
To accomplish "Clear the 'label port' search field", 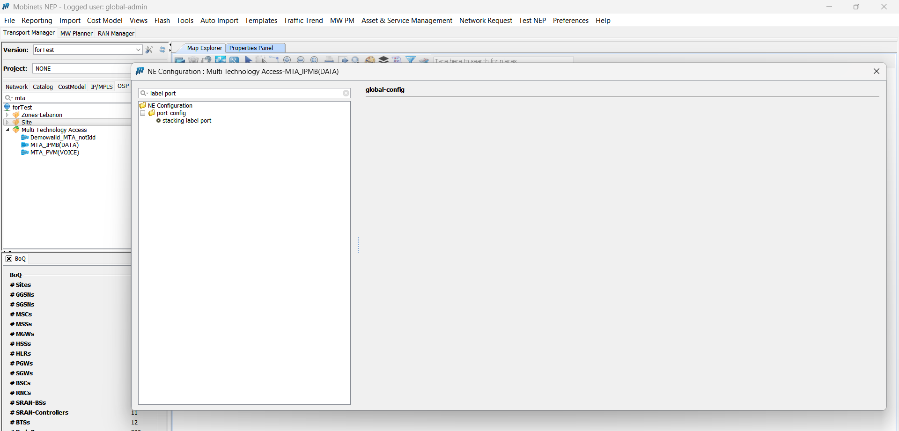I will (x=346, y=93).
